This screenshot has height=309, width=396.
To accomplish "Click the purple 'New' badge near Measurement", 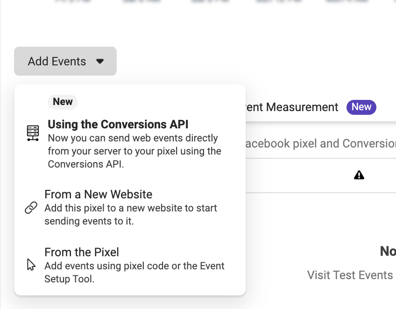I will [361, 107].
